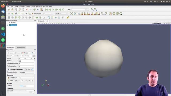Open the color palette icon

coord(41,10)
